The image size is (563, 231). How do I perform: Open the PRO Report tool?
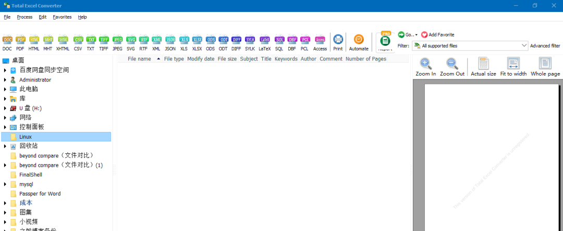385,42
